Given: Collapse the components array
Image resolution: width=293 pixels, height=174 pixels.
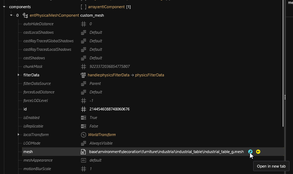Looking at the screenshot, I should click(x=4, y=7).
